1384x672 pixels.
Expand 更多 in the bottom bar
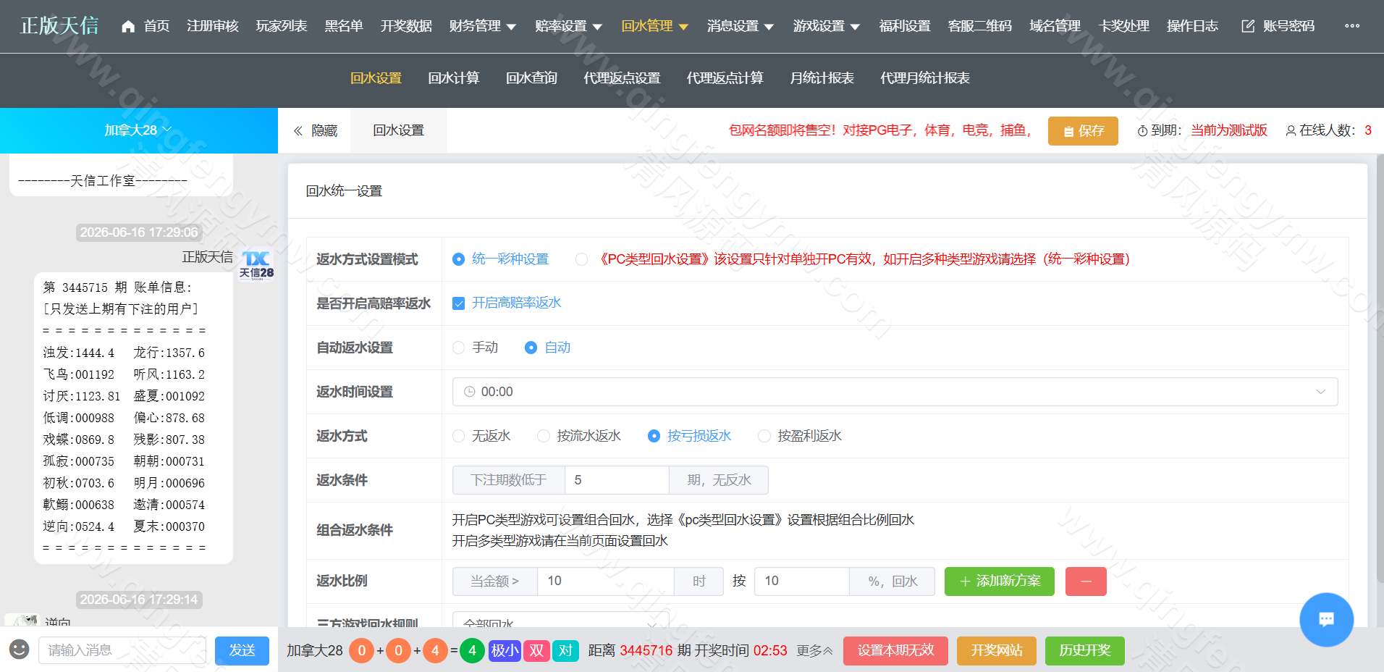point(814,651)
